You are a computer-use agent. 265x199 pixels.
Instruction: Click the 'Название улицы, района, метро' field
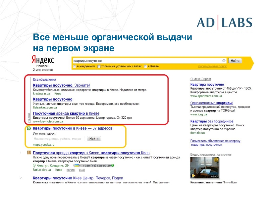(59, 139)
